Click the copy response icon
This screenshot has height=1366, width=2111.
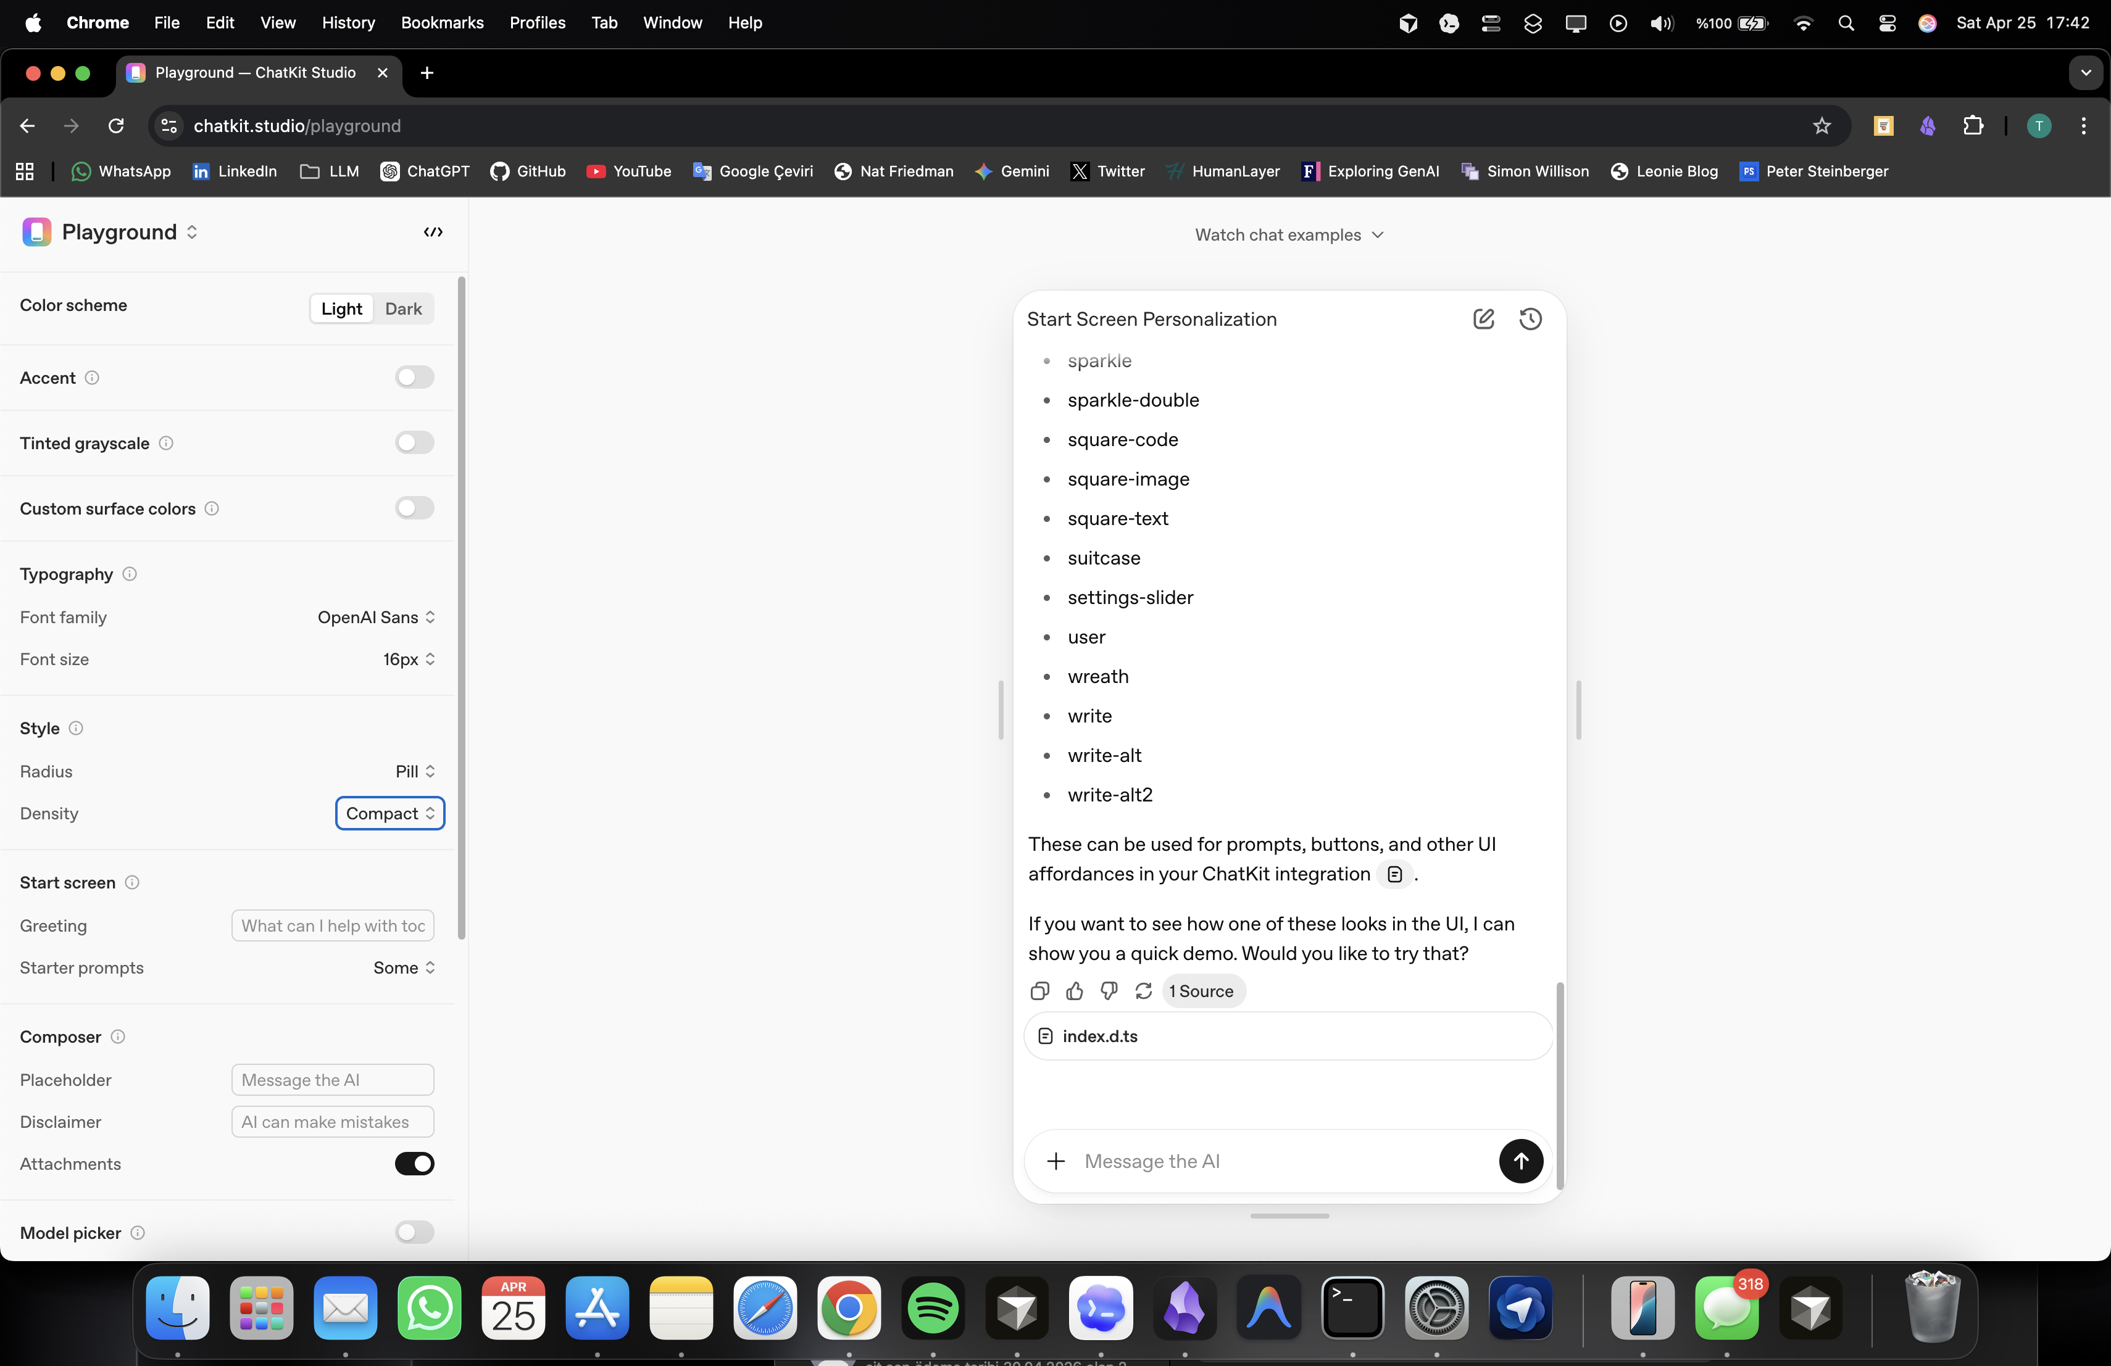(x=1039, y=991)
